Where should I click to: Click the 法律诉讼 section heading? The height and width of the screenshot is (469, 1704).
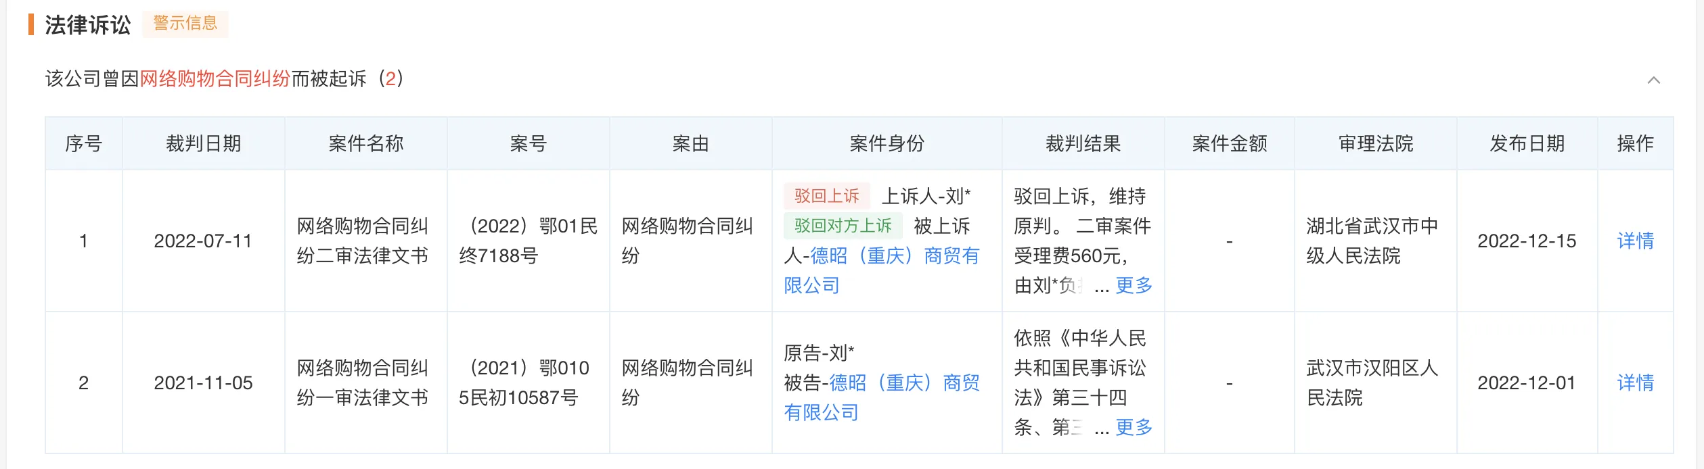88,25
